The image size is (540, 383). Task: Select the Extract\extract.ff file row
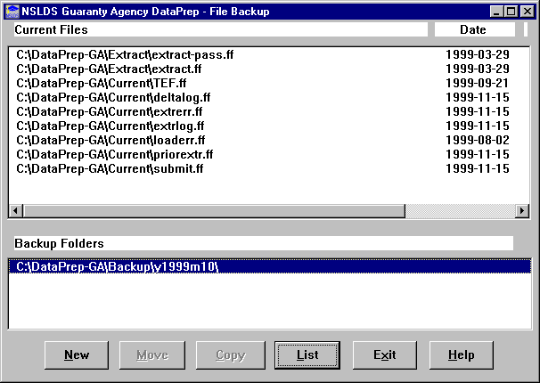[x=109, y=69]
